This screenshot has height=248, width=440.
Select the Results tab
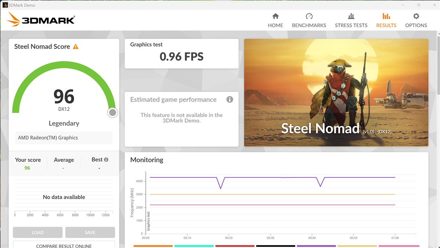tap(386, 20)
